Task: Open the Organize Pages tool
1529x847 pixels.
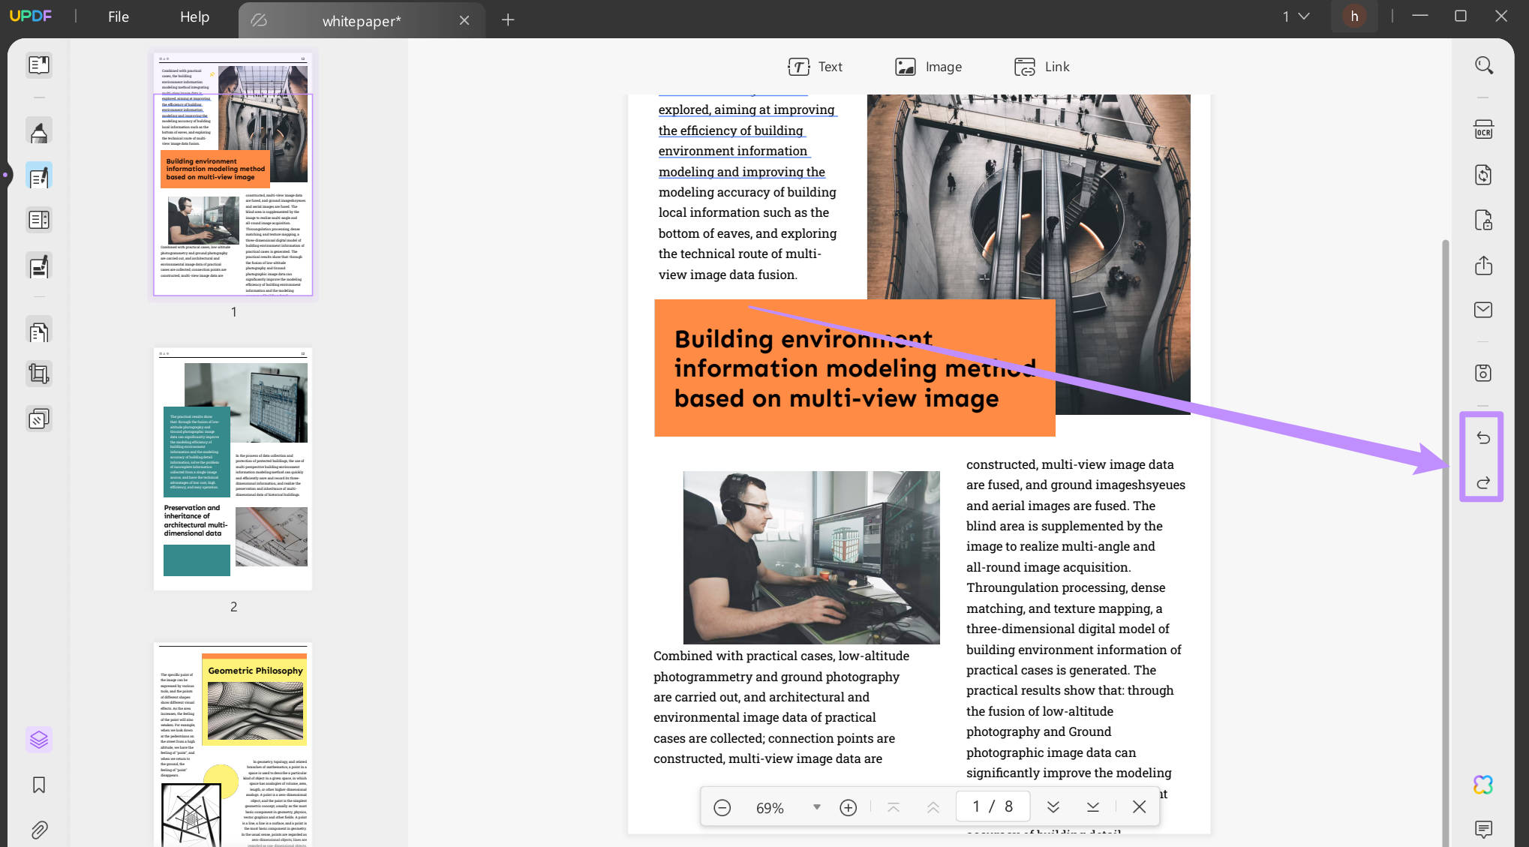Action: click(39, 331)
